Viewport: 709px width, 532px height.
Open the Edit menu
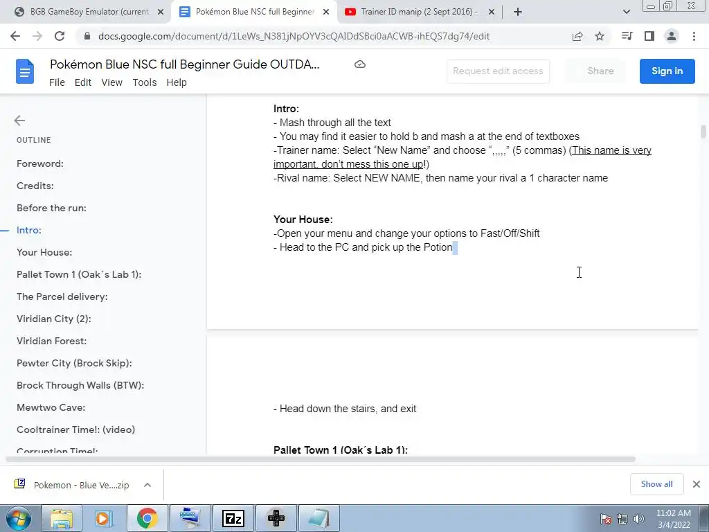click(x=83, y=82)
